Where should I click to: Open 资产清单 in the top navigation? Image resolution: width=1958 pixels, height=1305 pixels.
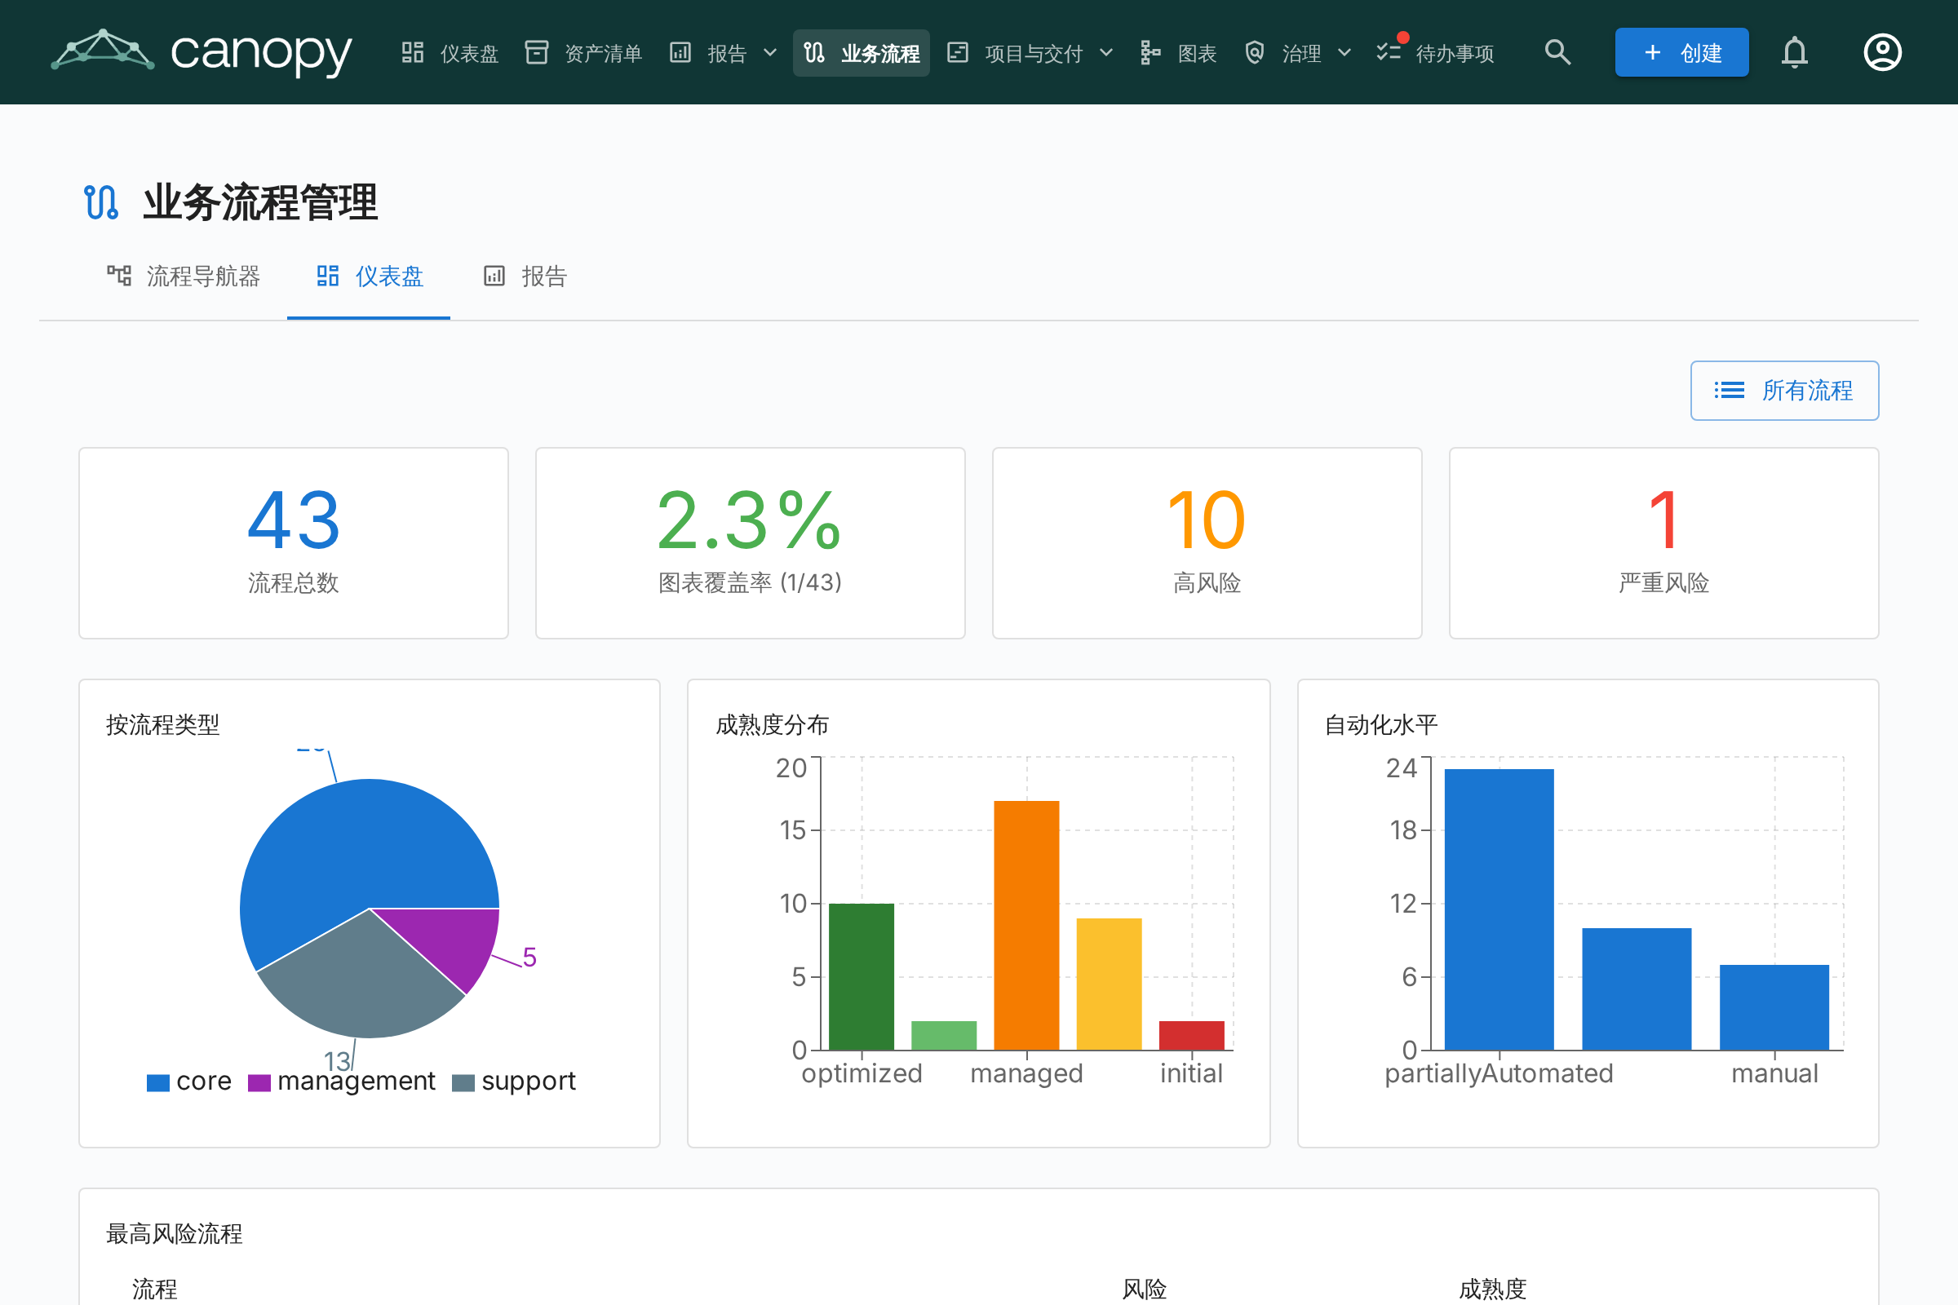click(584, 52)
